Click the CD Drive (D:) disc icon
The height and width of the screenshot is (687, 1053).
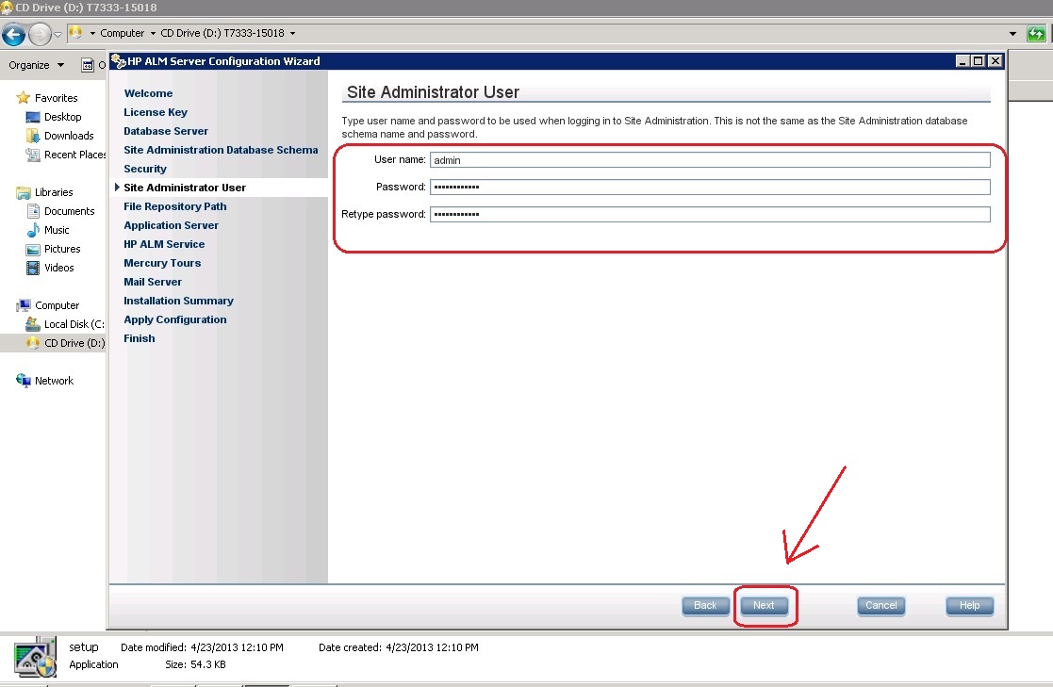[33, 343]
